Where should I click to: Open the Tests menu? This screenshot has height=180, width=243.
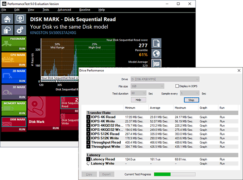[x=46, y=10]
